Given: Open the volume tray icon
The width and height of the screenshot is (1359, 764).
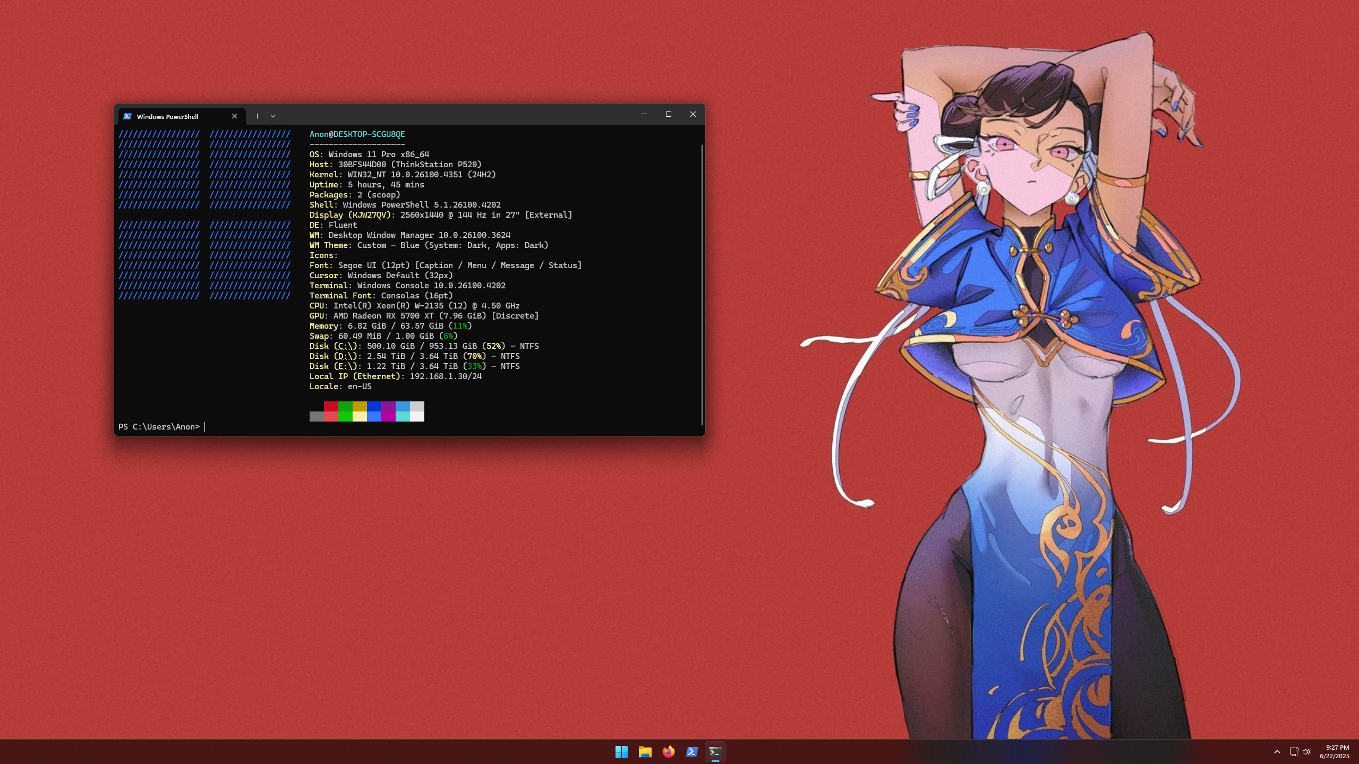Looking at the screenshot, I should point(1306,752).
